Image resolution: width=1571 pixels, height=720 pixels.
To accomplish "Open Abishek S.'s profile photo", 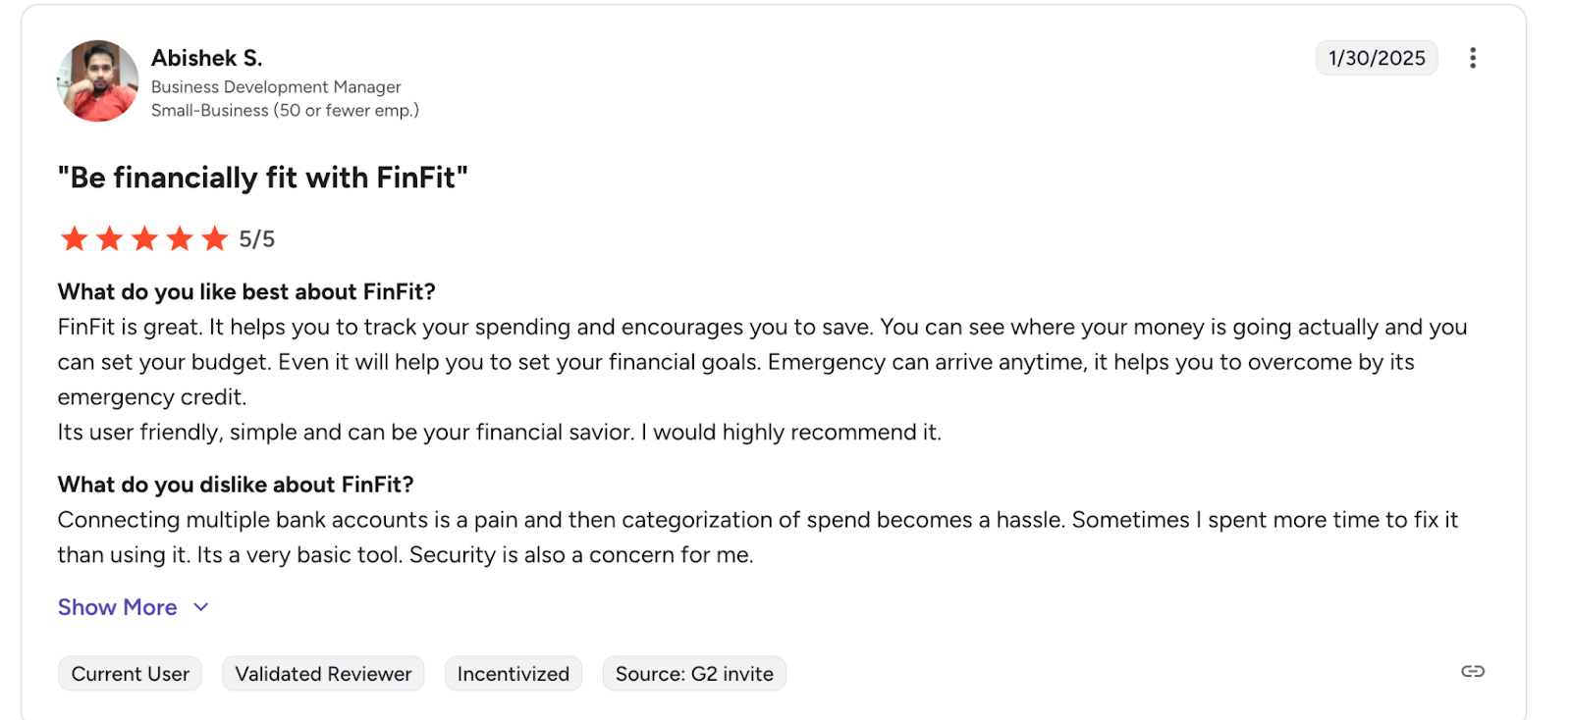I will click(x=97, y=81).
